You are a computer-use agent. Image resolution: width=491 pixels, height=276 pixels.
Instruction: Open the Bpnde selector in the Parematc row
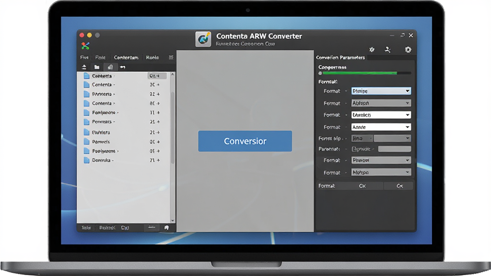[363, 149]
